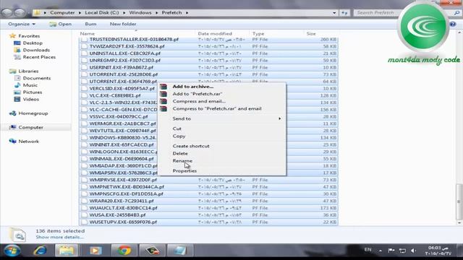The image size is (463, 260).
Task: Click the Open toolbar button
Action: pyautogui.click(x=61, y=24)
